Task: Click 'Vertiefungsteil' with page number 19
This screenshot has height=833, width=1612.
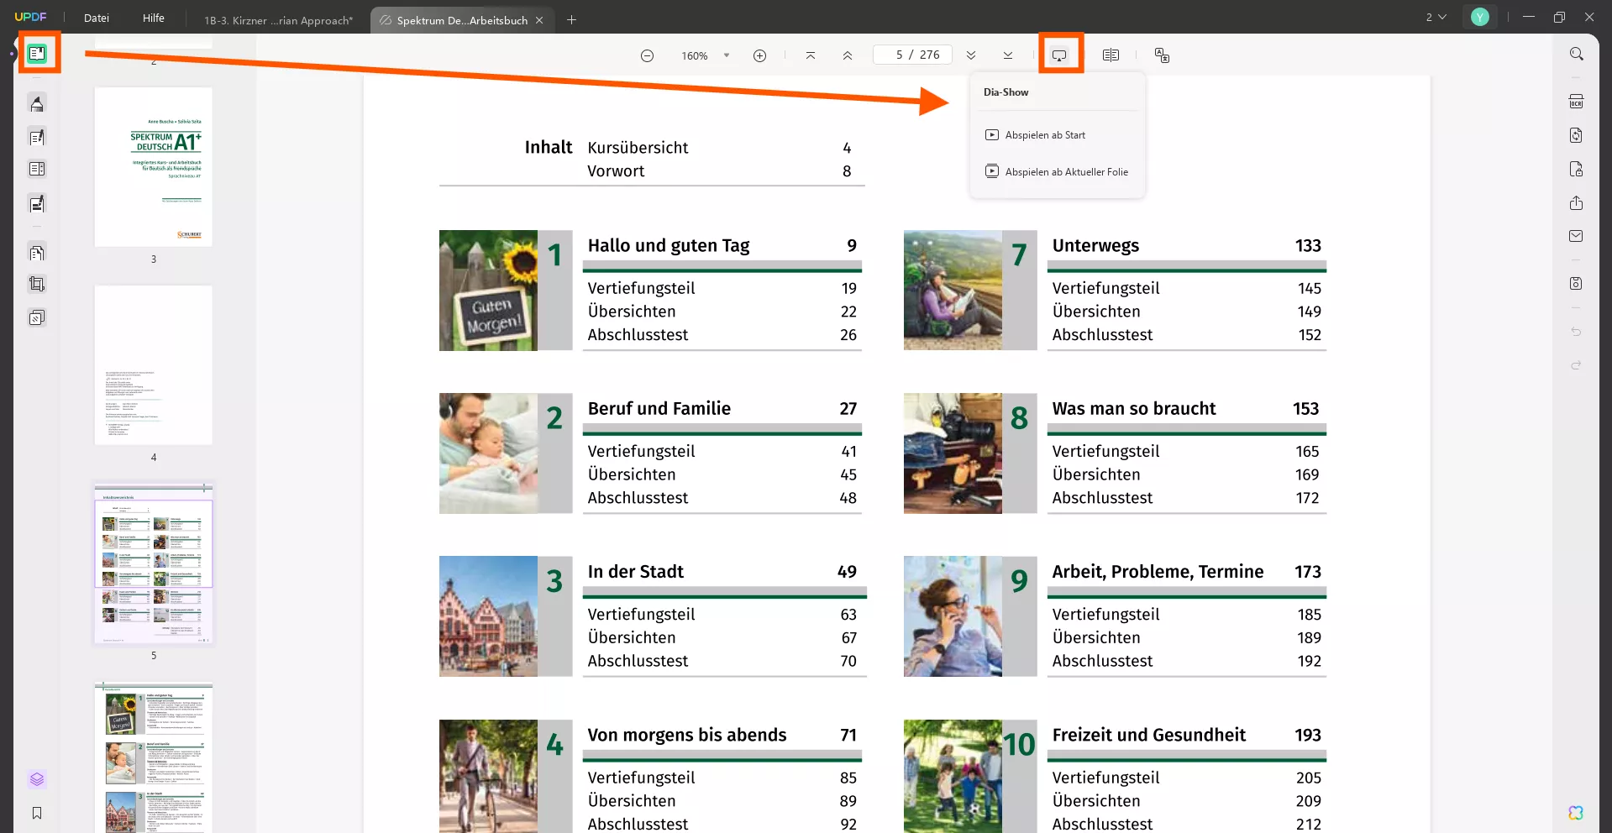Action: (641, 289)
